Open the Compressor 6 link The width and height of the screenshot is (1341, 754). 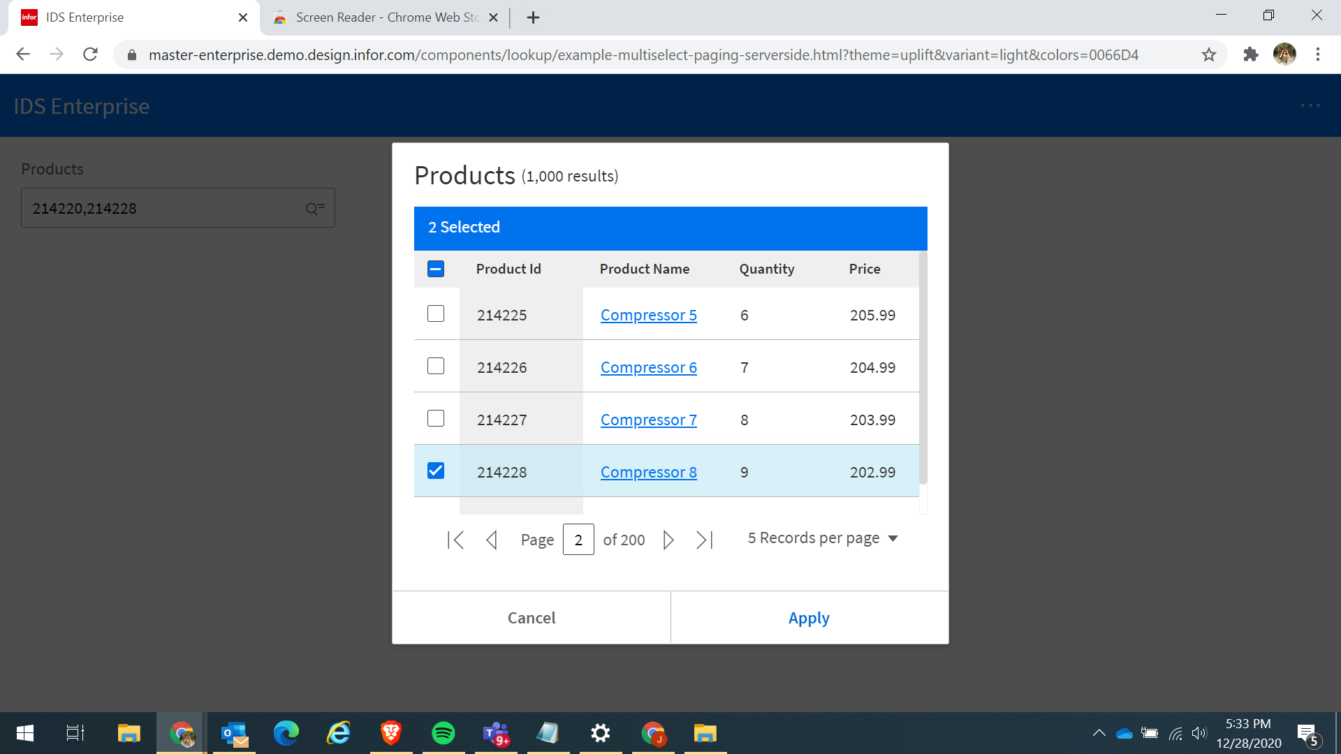pos(648,367)
